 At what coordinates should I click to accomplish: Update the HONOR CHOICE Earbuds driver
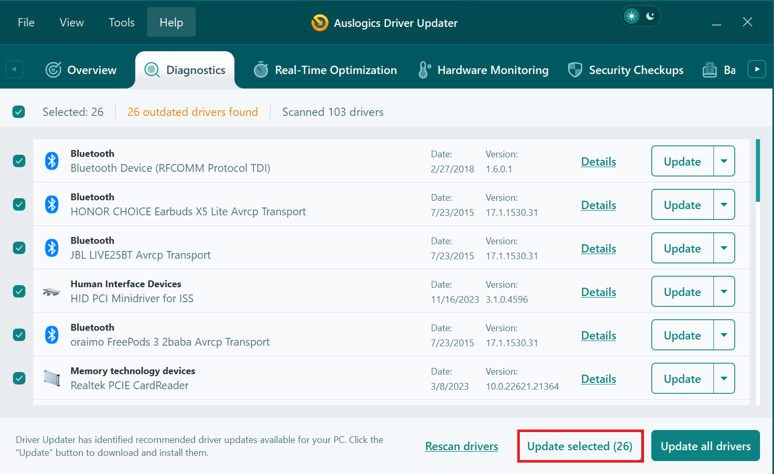tap(682, 204)
